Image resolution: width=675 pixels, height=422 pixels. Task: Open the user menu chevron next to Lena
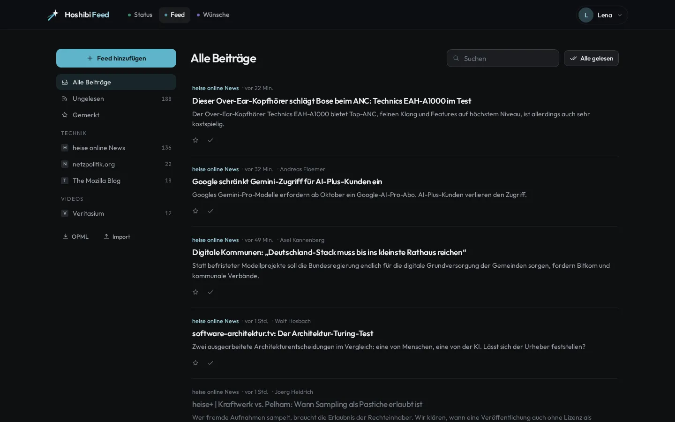(x=620, y=15)
